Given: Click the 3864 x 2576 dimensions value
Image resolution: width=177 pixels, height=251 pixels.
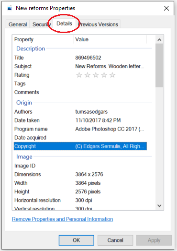Looking at the screenshot, I should [89, 174].
